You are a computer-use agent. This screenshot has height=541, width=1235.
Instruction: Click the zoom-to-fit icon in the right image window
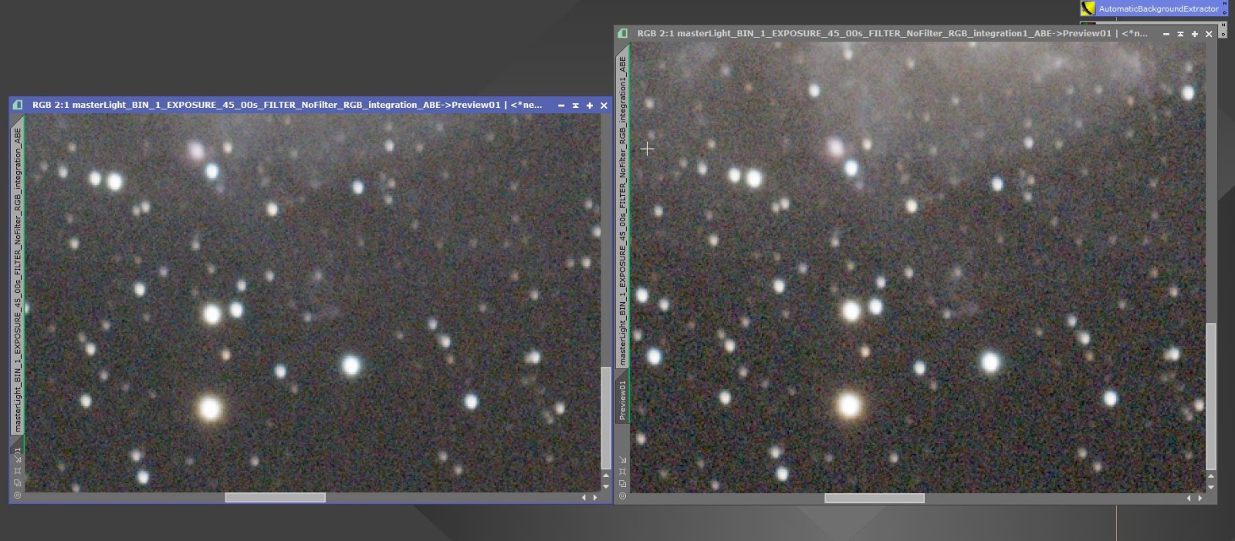(623, 471)
